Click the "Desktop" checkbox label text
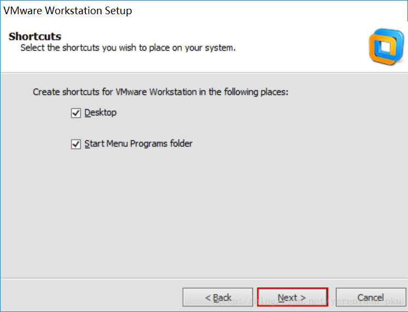This screenshot has width=408, height=312. [x=100, y=113]
